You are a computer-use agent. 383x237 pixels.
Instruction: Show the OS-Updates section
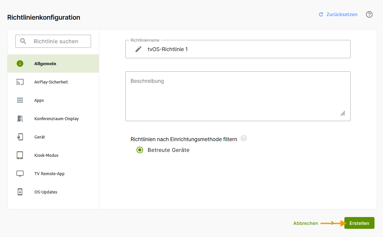tap(53, 192)
